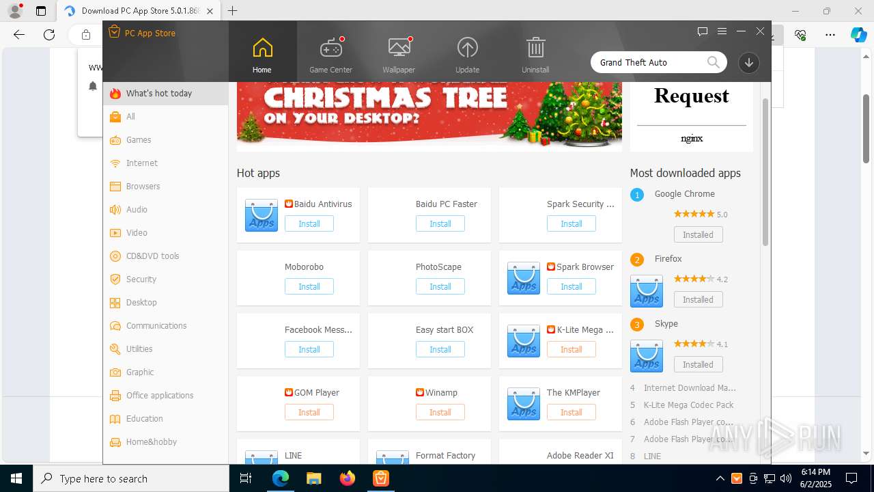Open Skype in most downloaded list
The height and width of the screenshot is (492, 874).
coord(666,324)
